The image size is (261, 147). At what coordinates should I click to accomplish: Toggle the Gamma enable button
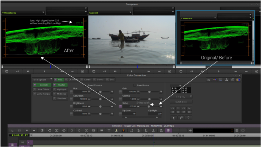pyautogui.click(x=121, y=99)
